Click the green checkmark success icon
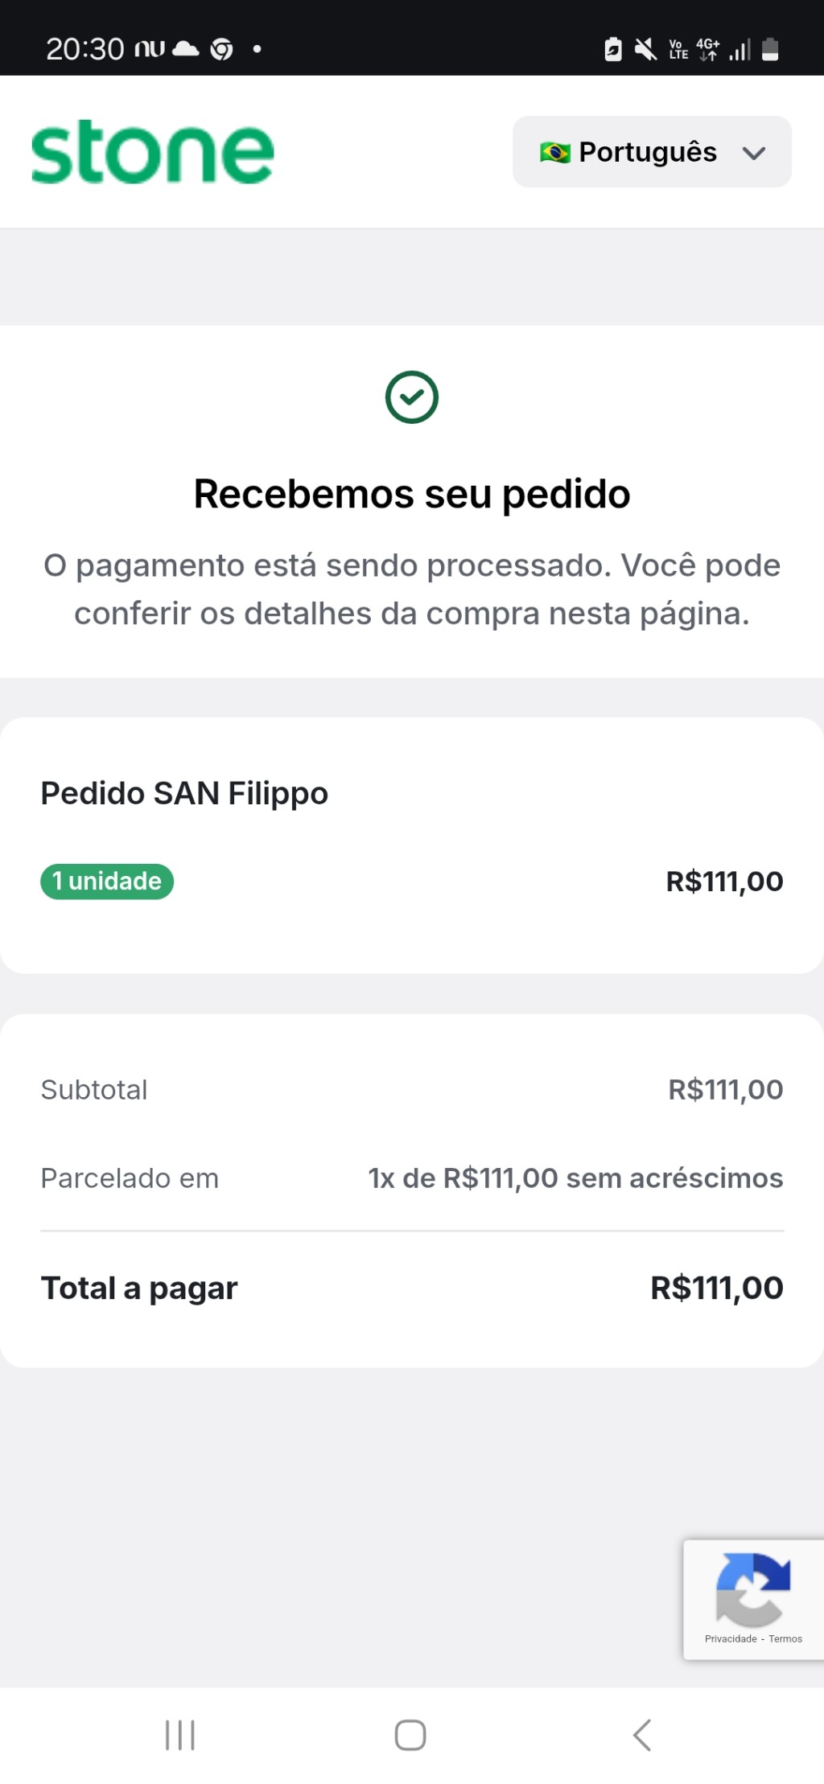824x1784 pixels. [411, 397]
